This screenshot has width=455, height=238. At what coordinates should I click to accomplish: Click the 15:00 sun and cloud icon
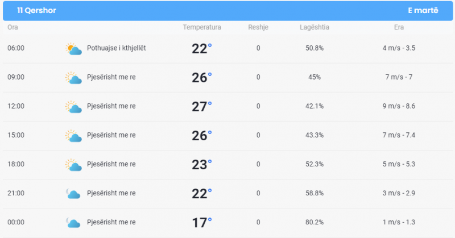73,136
